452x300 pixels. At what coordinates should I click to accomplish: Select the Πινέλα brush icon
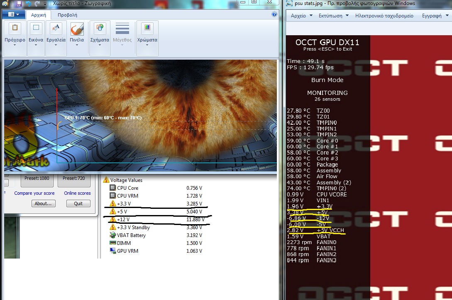(77, 29)
